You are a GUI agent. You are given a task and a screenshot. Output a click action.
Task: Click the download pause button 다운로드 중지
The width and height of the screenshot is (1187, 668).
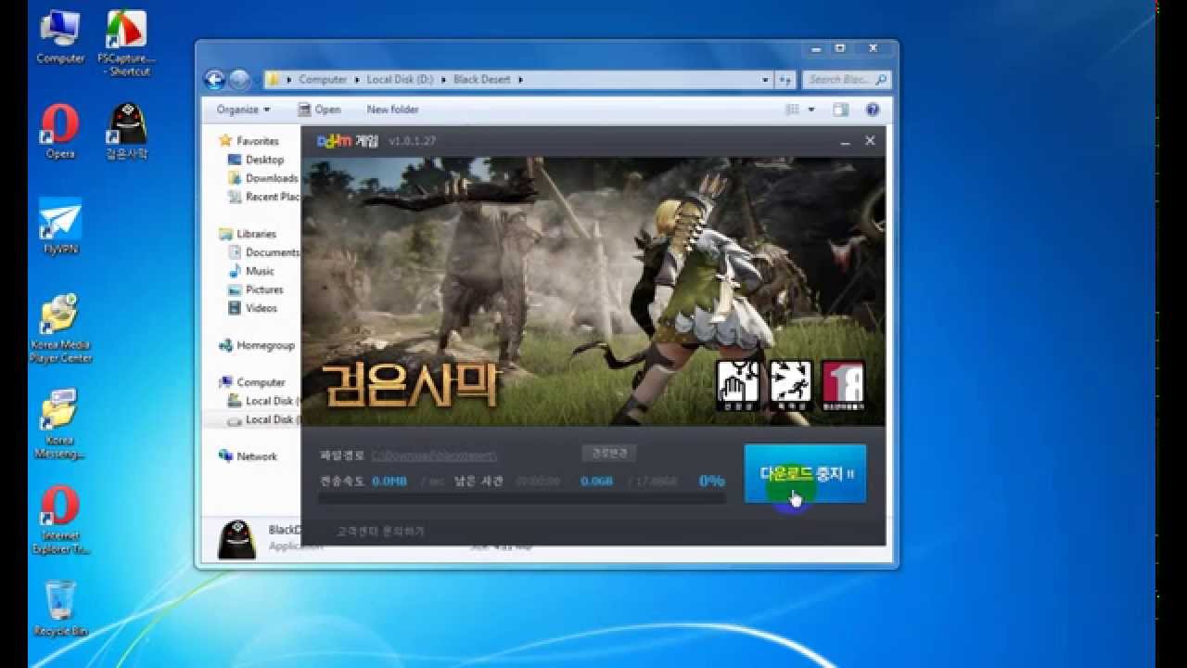(x=805, y=473)
